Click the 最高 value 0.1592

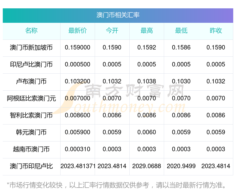pyautogui.click(x=147, y=48)
